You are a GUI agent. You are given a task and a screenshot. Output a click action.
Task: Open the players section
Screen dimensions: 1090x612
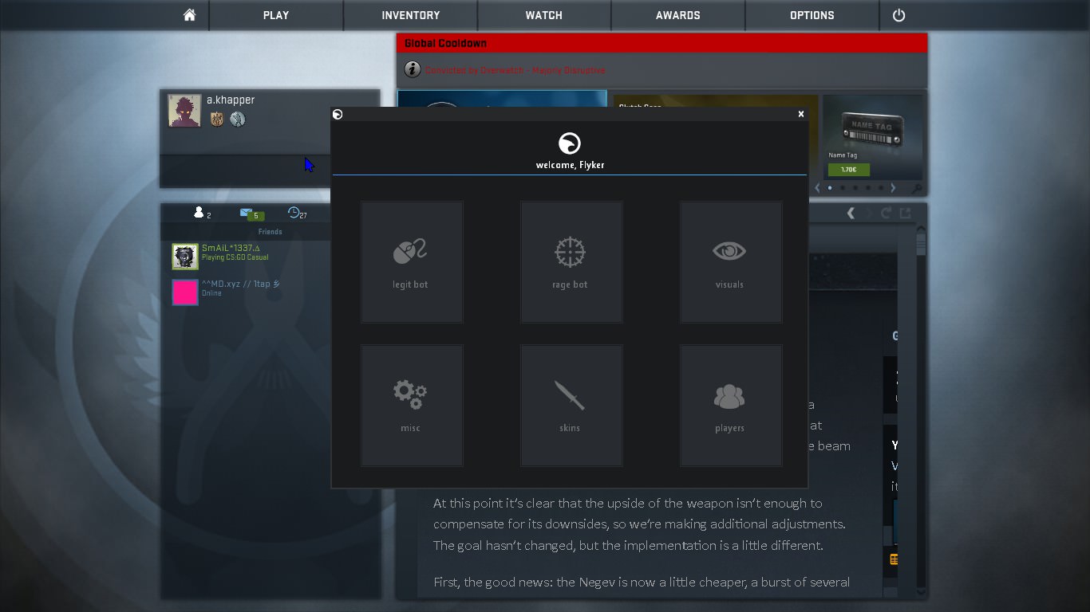click(731, 406)
